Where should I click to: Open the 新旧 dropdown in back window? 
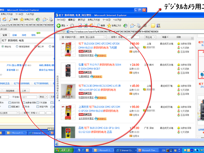pyautogui.click(x=43, y=97)
